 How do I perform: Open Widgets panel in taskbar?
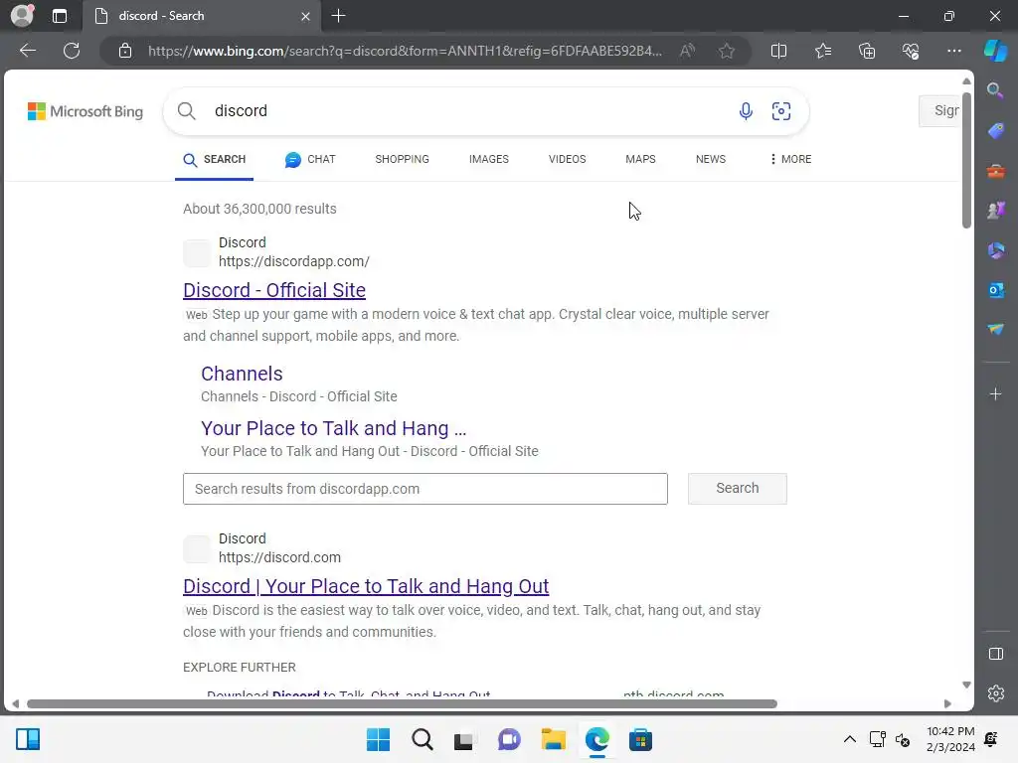pos(27,739)
